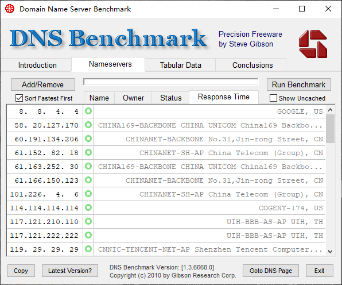Select the Name sub-tab

[x=99, y=98]
